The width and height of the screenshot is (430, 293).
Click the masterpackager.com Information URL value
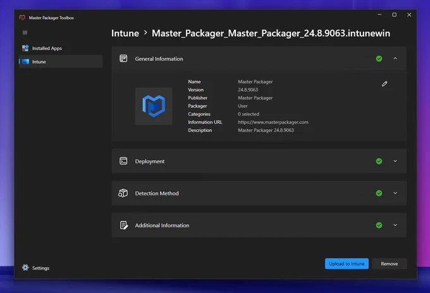(273, 122)
